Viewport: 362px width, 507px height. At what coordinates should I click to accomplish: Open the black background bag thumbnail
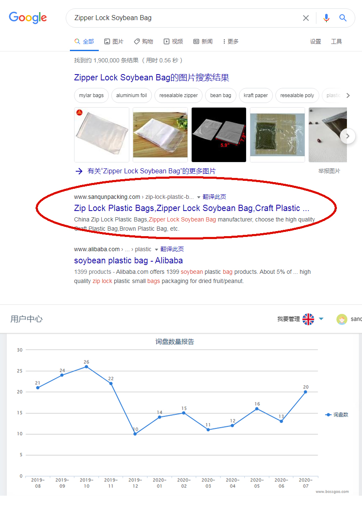[219, 135]
